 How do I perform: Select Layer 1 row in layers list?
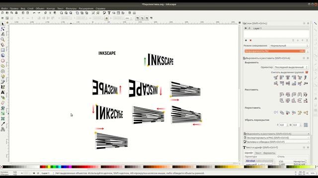[x=277, y=28]
